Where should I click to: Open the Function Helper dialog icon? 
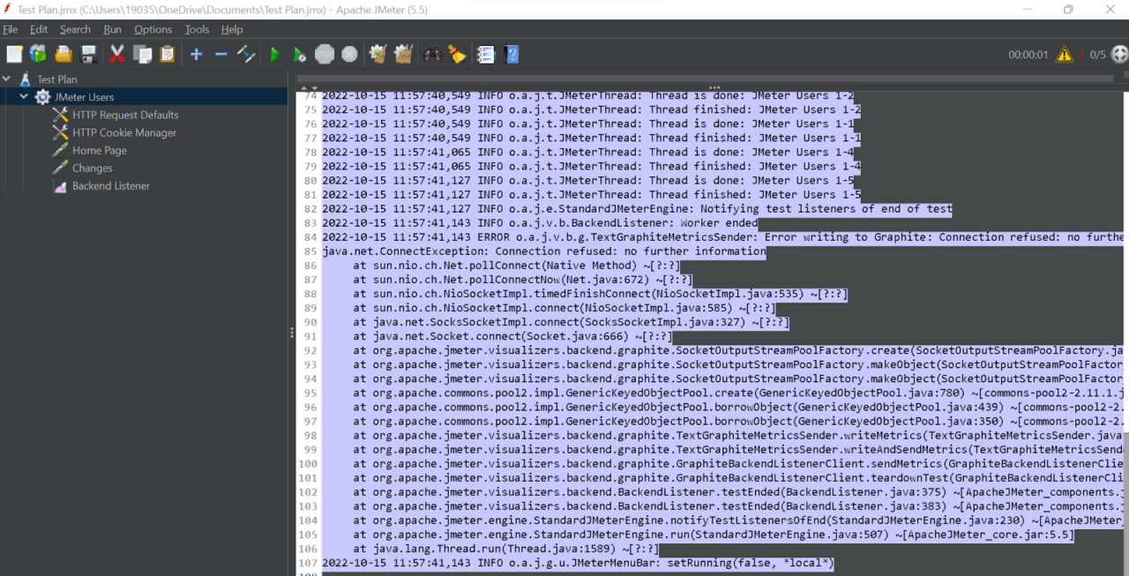pyautogui.click(x=485, y=55)
